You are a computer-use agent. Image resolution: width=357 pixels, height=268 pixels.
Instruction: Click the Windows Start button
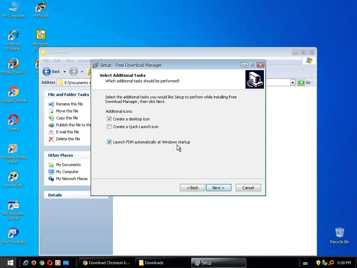(10, 263)
